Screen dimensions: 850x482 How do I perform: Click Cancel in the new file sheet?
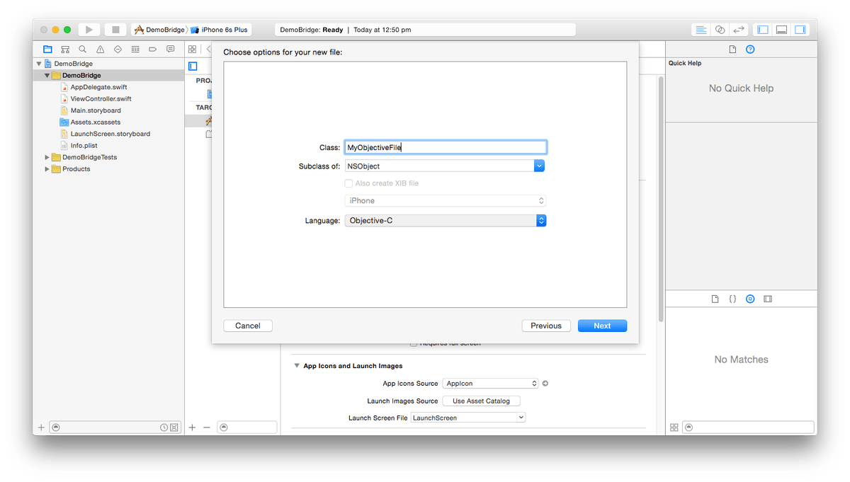tap(248, 326)
